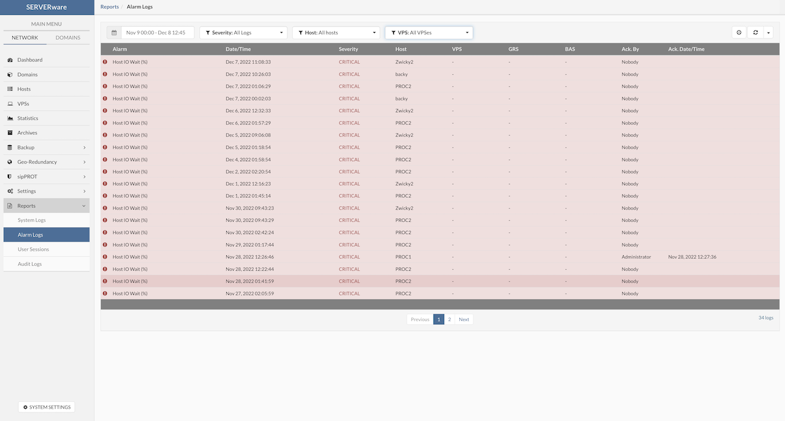Open the Host filter dropdown
Image resolution: width=785 pixels, height=421 pixels.
(x=336, y=32)
